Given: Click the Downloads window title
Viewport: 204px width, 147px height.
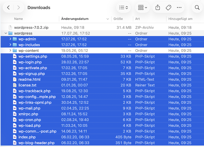Looking at the screenshot, I should 39,8.
